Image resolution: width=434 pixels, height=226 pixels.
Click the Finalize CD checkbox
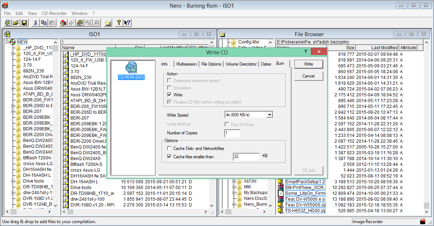[x=169, y=102]
